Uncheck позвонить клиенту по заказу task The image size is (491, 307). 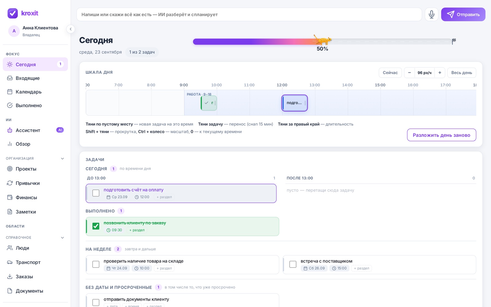pyautogui.click(x=96, y=226)
